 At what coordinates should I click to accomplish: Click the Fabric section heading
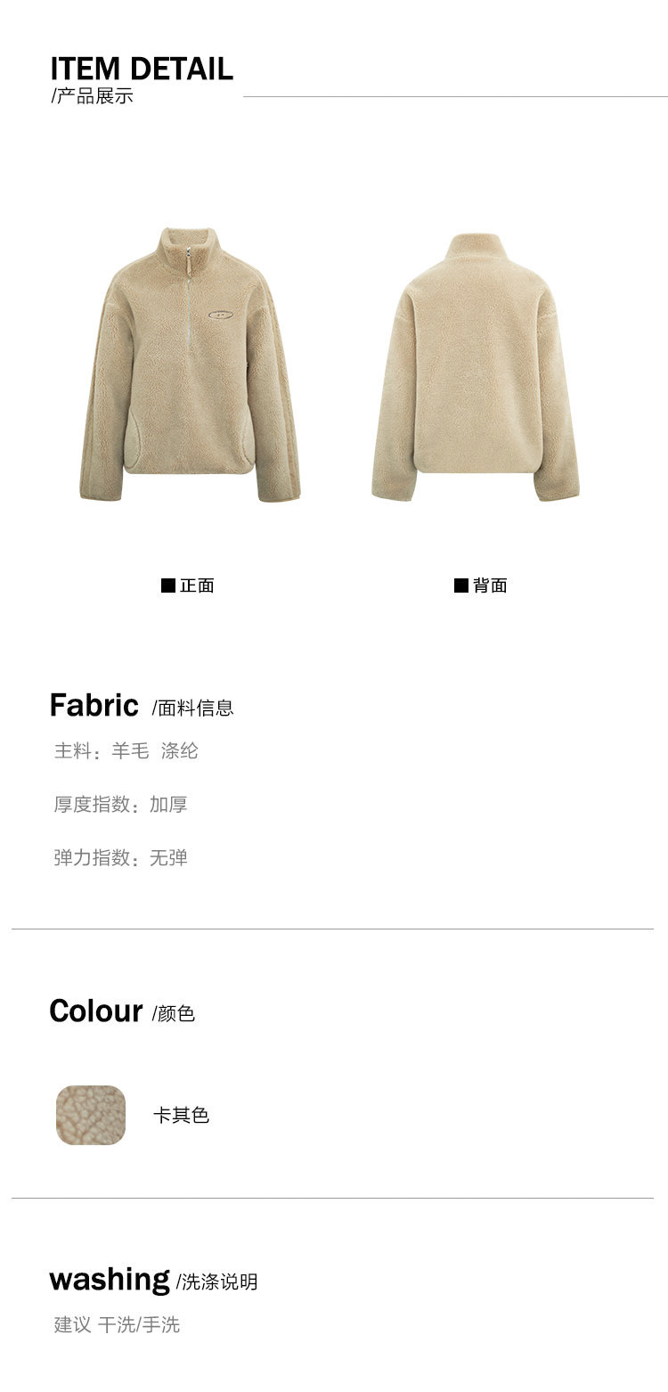[94, 705]
